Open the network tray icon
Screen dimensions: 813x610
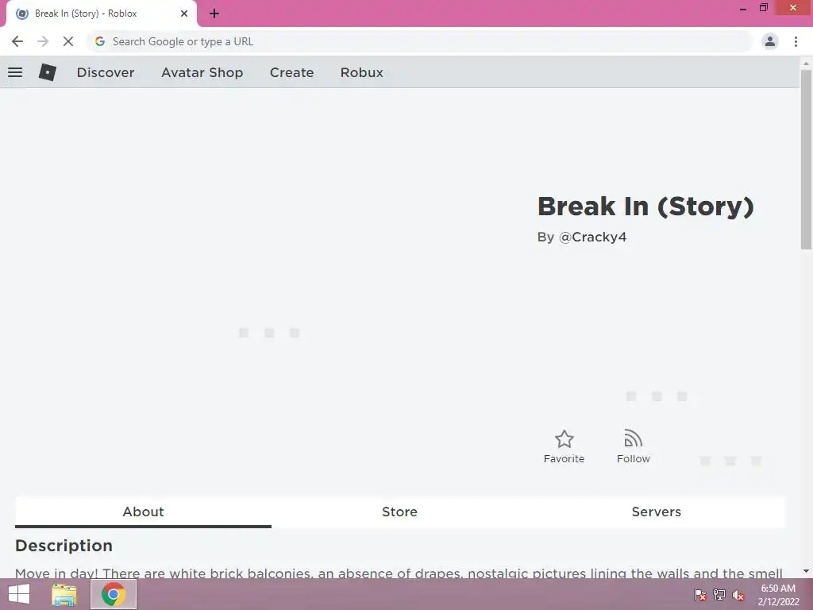[x=719, y=595]
